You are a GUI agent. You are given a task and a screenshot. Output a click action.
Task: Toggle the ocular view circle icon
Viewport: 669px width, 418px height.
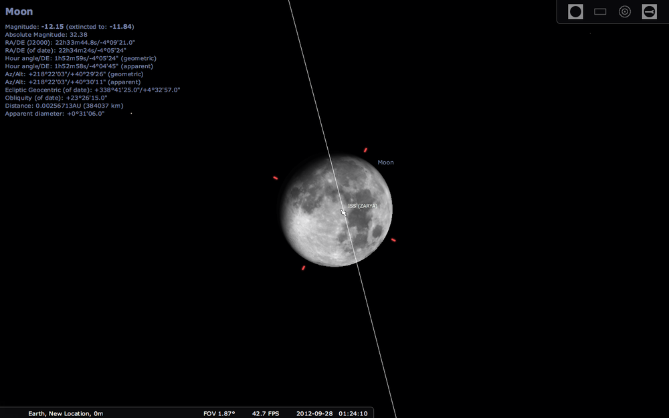pos(575,11)
